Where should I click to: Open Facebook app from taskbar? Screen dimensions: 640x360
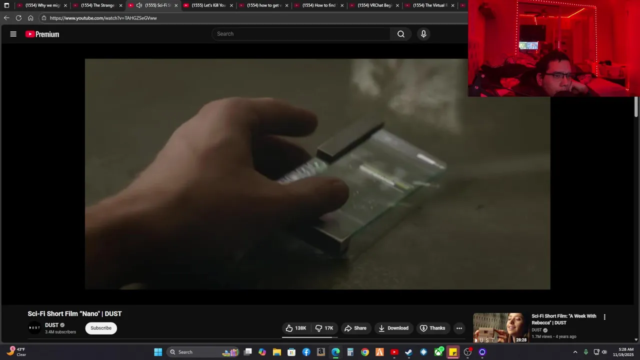tap(306, 352)
